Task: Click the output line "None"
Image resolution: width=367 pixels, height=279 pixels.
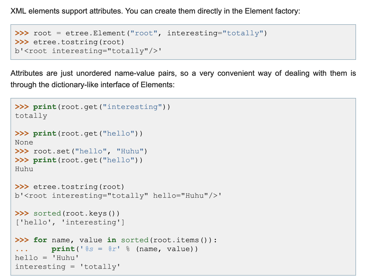Action: [x=24, y=142]
